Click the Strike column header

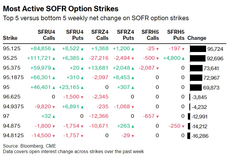click(x=10, y=38)
